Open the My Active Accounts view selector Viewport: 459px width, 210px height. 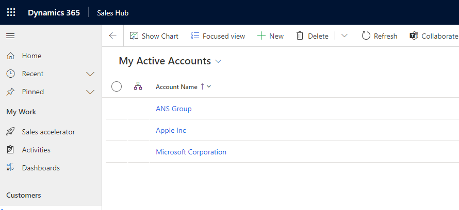(x=218, y=61)
